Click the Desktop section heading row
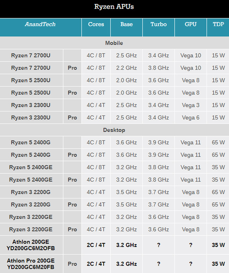Viewport: 229px width, 273px height. (x=114, y=130)
